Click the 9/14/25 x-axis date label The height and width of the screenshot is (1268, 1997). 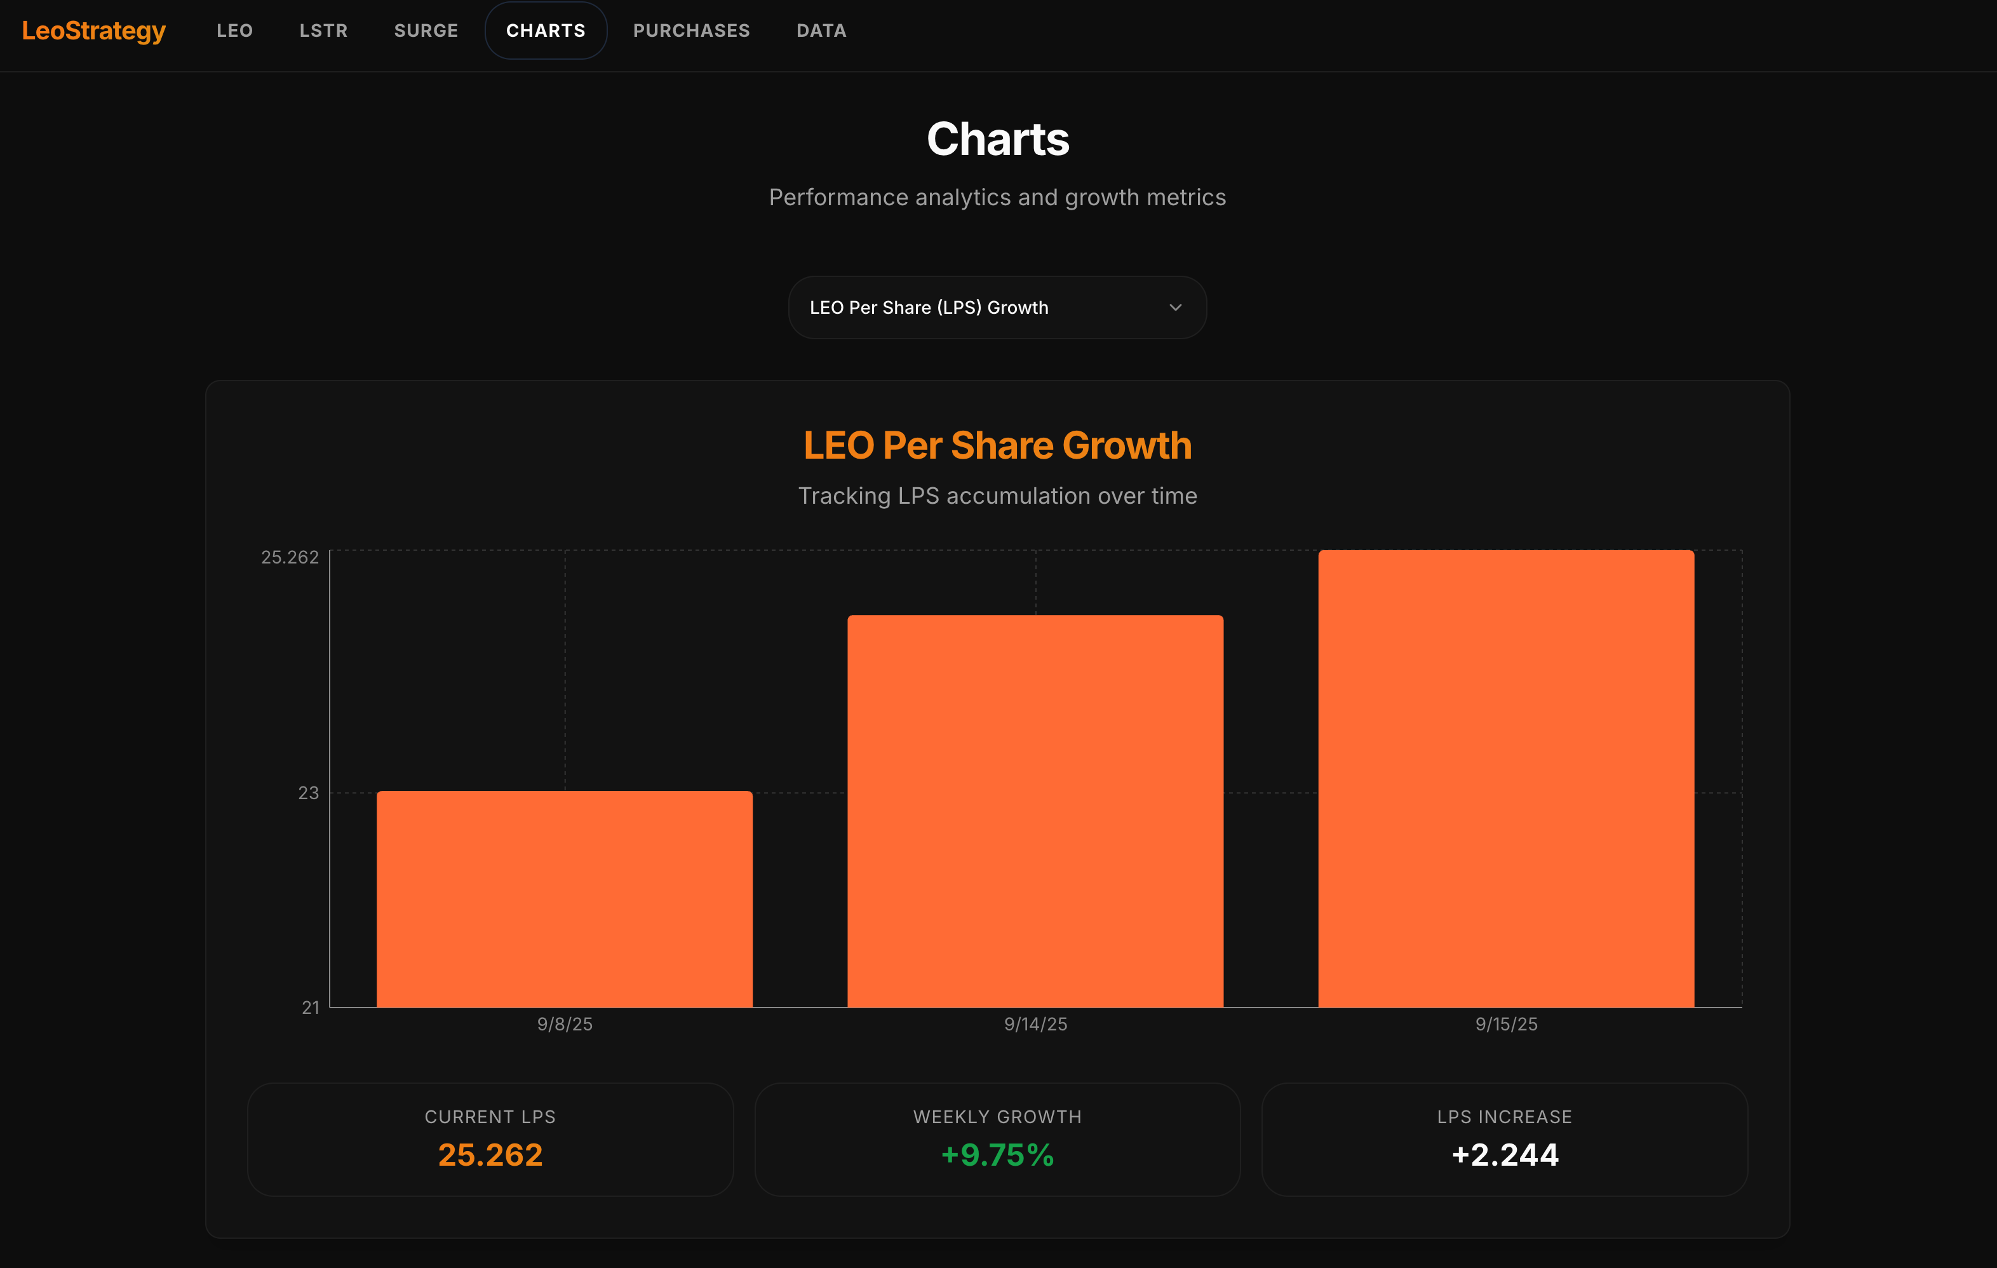click(x=1035, y=1024)
